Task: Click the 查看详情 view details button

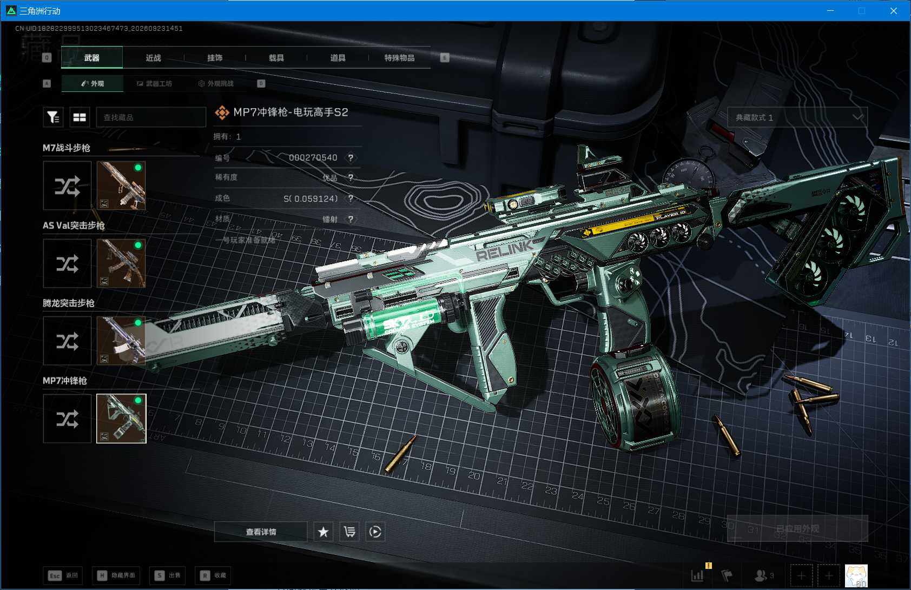Action: [261, 532]
